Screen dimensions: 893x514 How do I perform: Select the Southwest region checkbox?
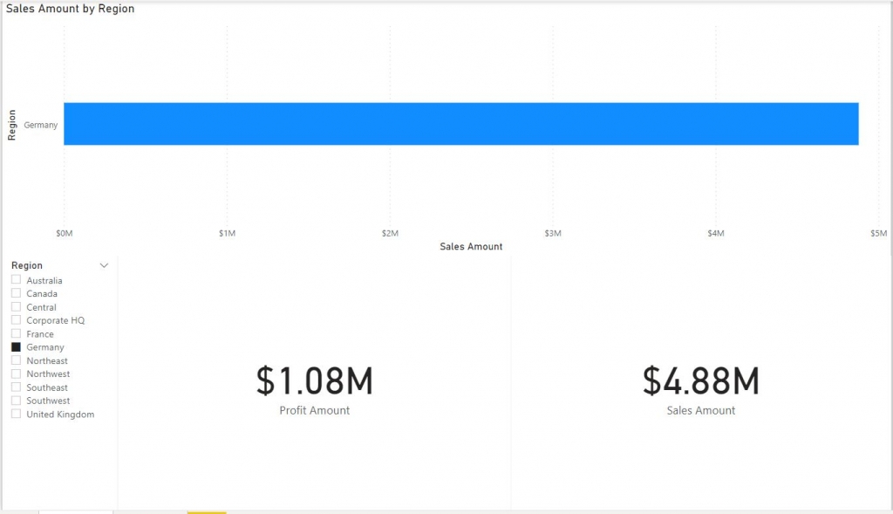point(14,401)
